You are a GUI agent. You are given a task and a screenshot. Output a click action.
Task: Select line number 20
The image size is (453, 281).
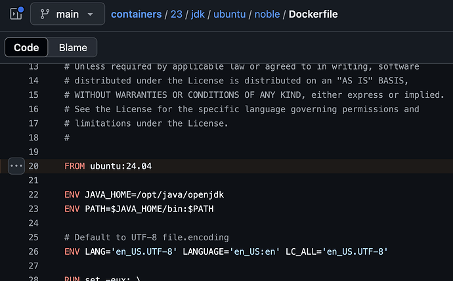point(33,166)
